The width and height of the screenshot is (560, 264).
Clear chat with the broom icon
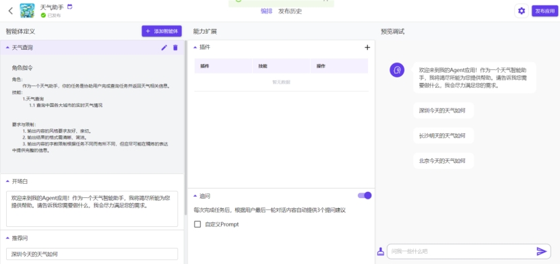[381, 251]
